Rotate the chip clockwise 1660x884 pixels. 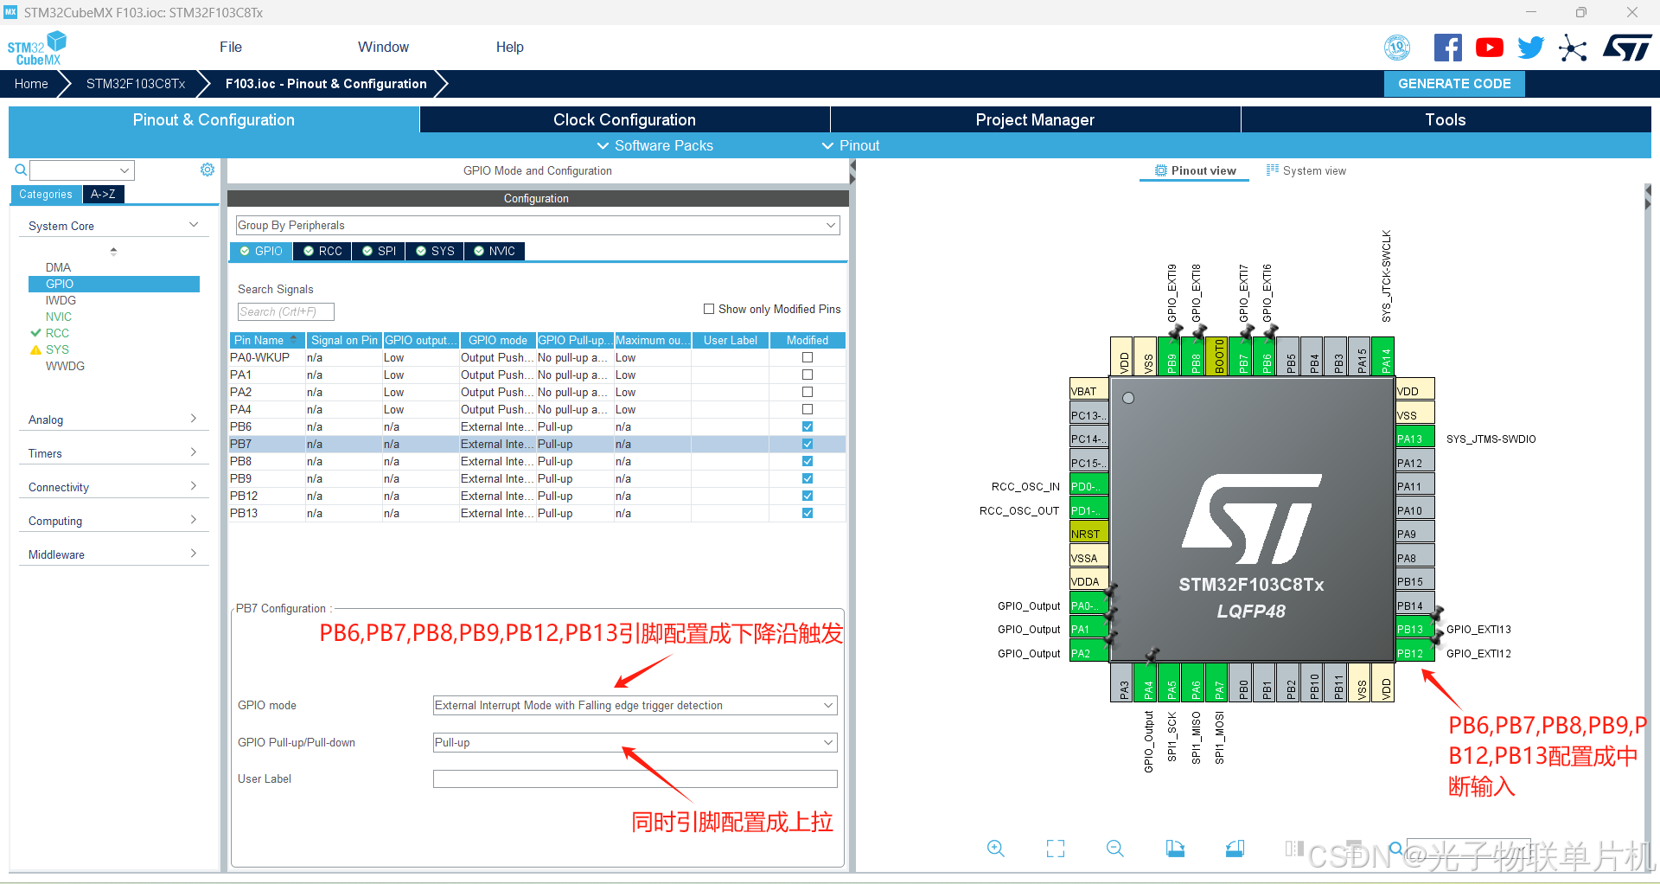1175,849
